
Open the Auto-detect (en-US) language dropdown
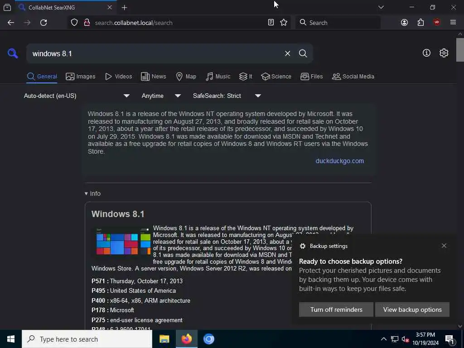pos(77,96)
